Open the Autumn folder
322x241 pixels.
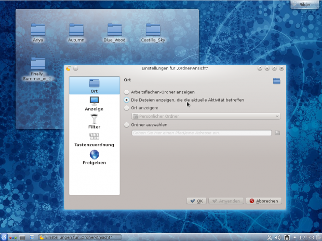pos(76,33)
